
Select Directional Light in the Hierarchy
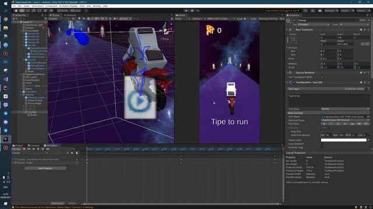click(x=34, y=25)
